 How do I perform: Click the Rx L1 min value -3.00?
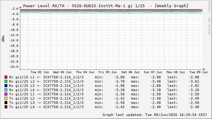click(x=120, y=77)
